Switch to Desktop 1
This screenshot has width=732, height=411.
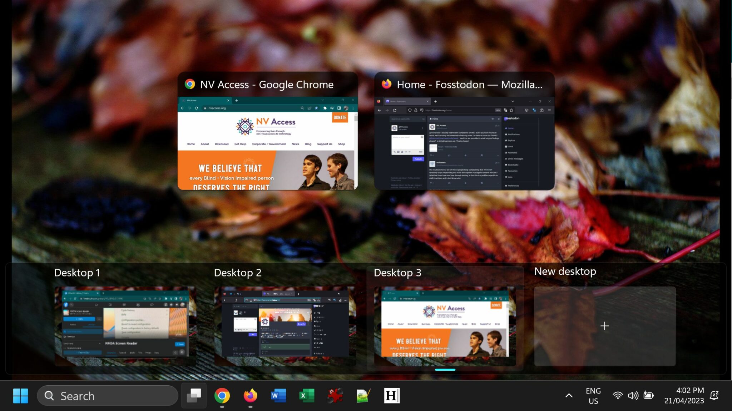pos(125,326)
